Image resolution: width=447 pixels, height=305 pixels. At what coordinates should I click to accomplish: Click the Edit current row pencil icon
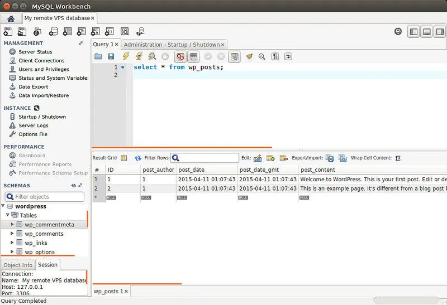[258, 158]
